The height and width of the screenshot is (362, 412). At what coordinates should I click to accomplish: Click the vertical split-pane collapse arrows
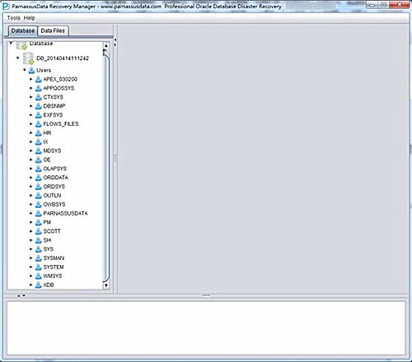115,43
